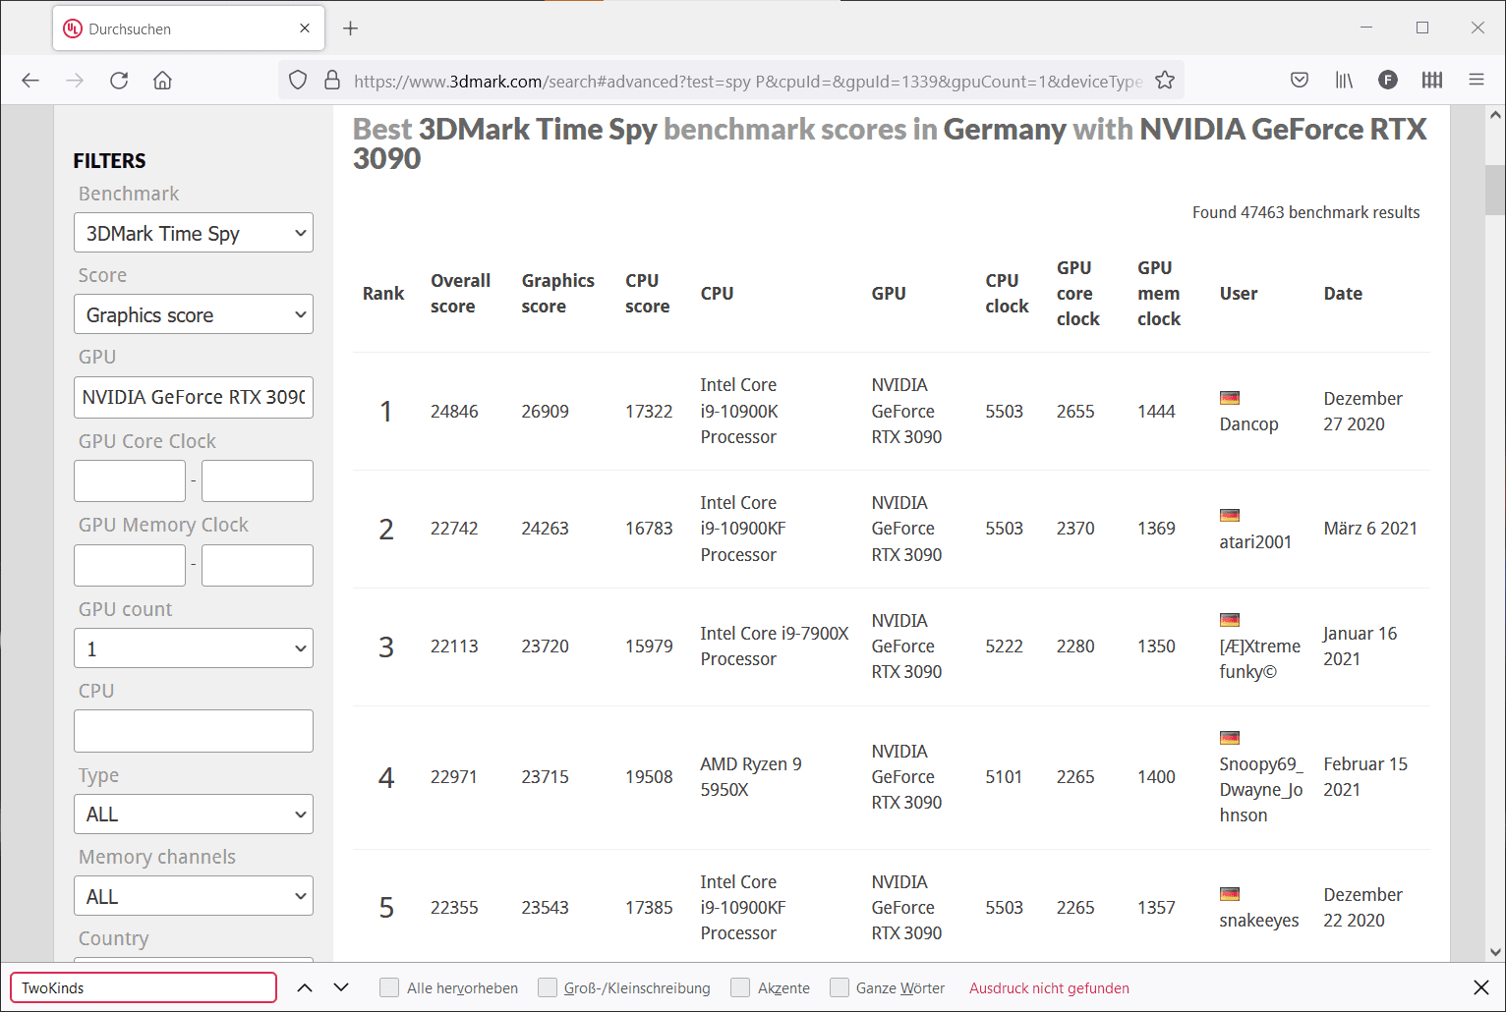Click the GPU filter text field
This screenshot has width=1506, height=1012.
(x=194, y=397)
